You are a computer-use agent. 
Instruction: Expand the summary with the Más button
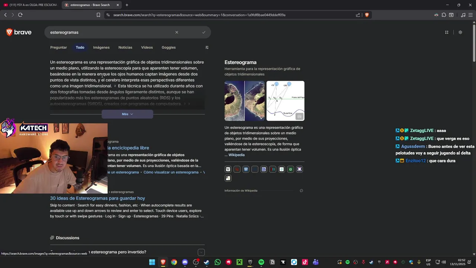[x=127, y=114]
